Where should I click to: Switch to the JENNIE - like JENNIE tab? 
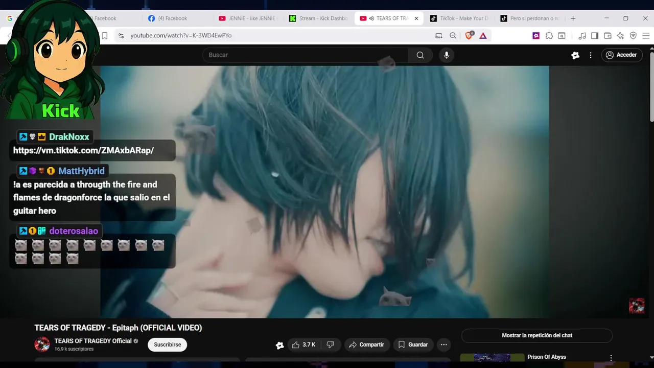click(248, 18)
